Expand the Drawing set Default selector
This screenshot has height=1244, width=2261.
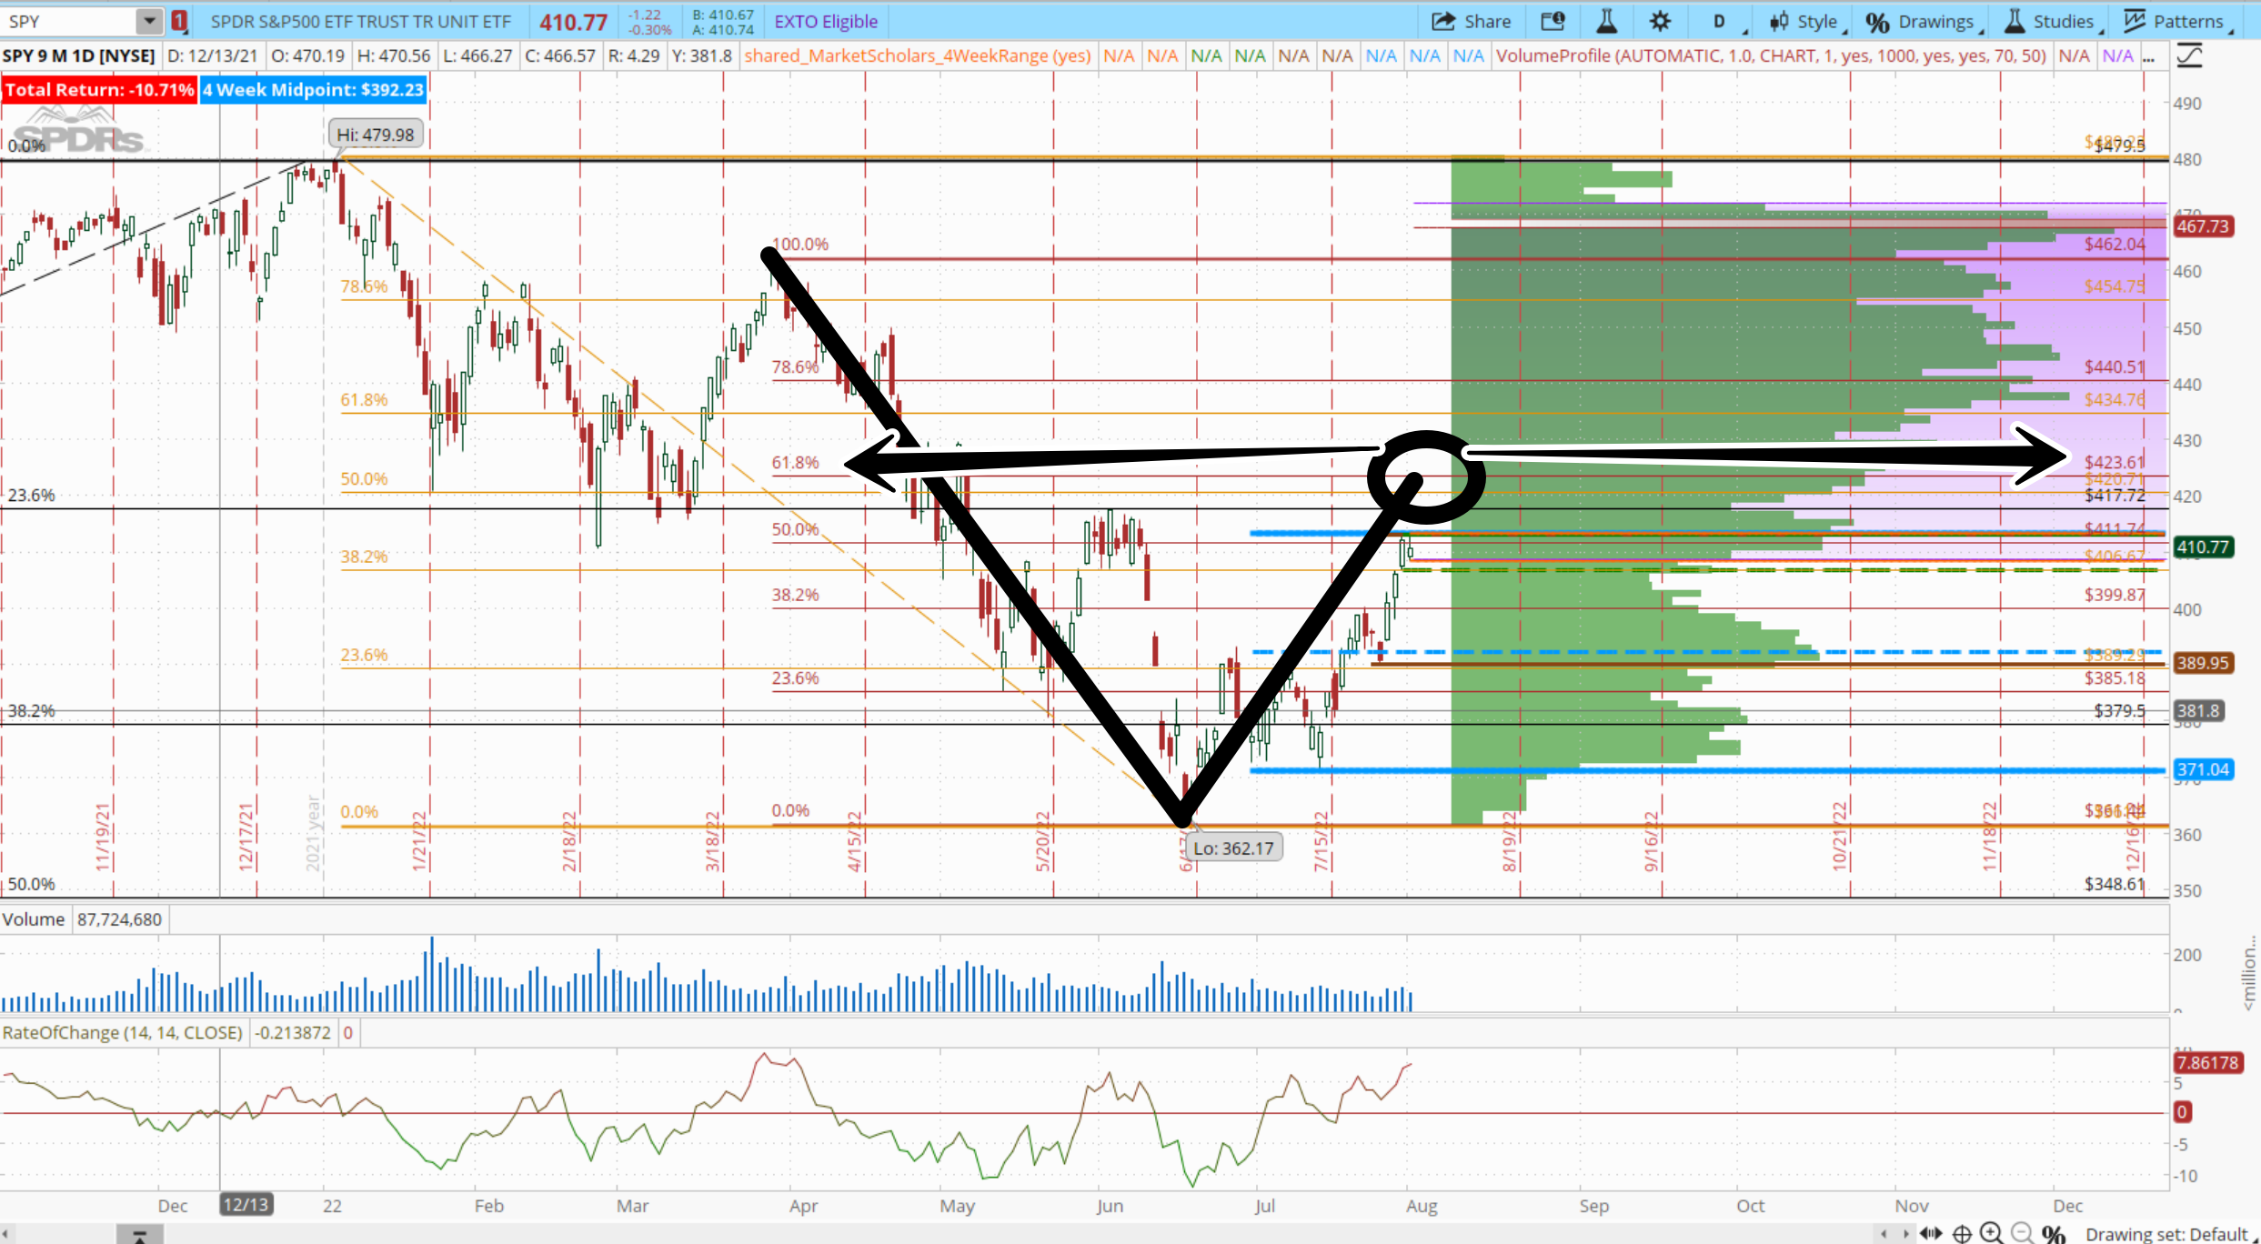click(2169, 1233)
